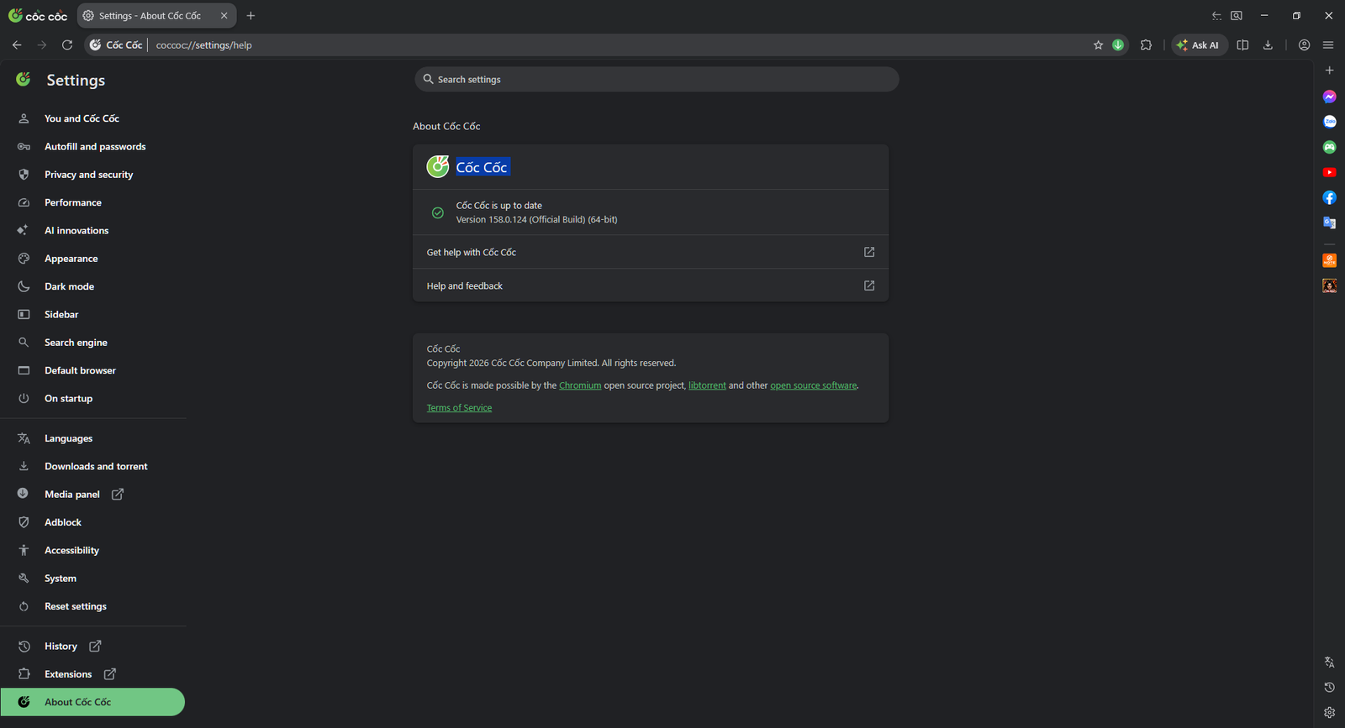Reload the current page

(x=67, y=45)
